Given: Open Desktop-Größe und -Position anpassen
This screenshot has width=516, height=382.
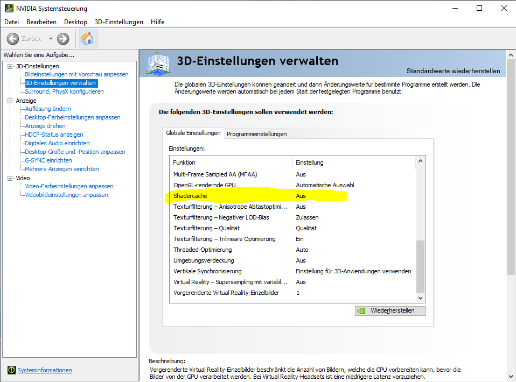Looking at the screenshot, I should [75, 152].
